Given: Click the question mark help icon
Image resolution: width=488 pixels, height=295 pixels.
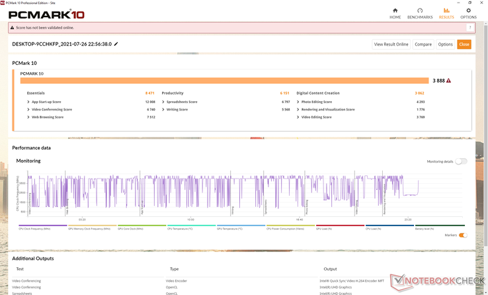Looking at the screenshot, I should coord(470,27).
